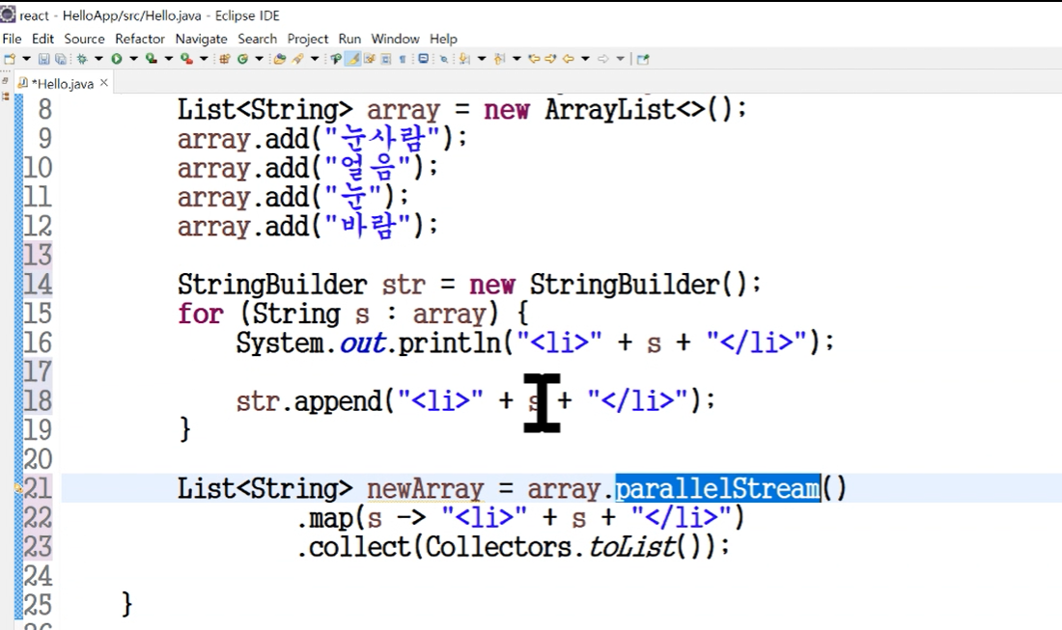Click the "바람" string literal

click(x=368, y=226)
